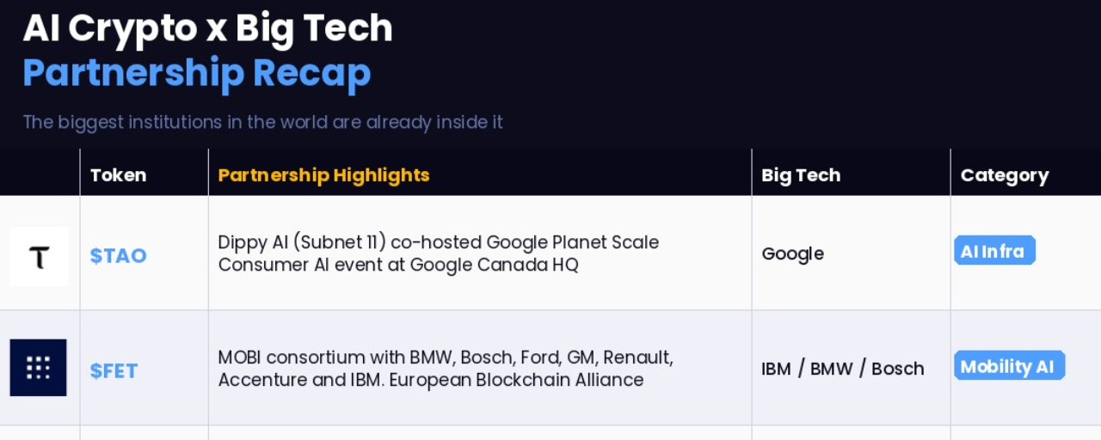Click the TAO token logo icon
Viewport: 1101px width, 440px height.
coord(39,257)
